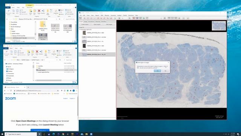Open address bar dropdown in top File Explorer
241x136 pixels.
pyautogui.click(x=57, y=19)
